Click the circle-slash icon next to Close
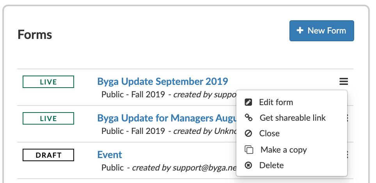376x183 pixels. tap(248, 134)
